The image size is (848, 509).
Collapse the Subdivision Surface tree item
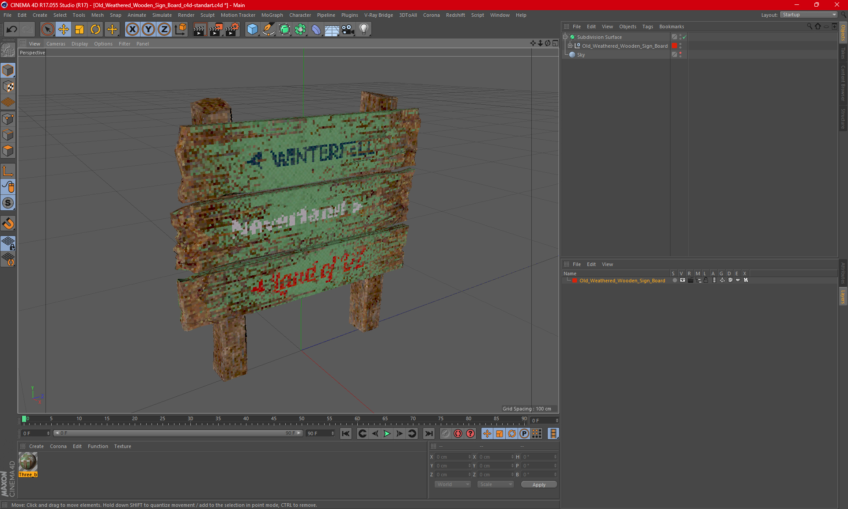(x=565, y=37)
